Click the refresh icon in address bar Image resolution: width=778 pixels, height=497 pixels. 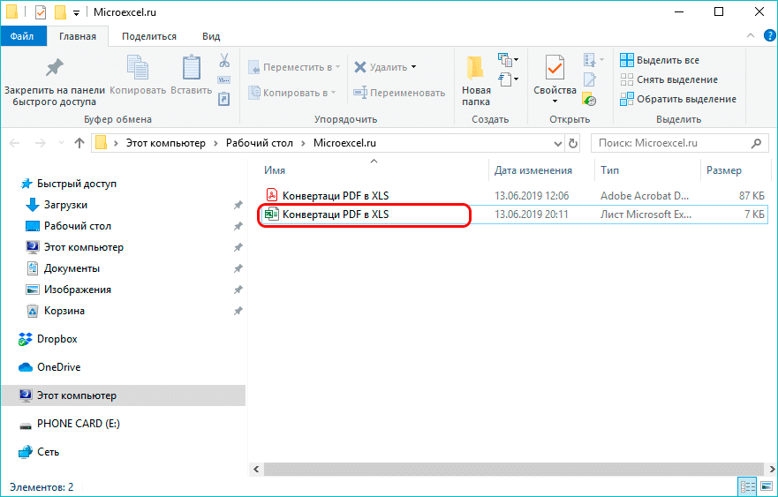click(574, 143)
